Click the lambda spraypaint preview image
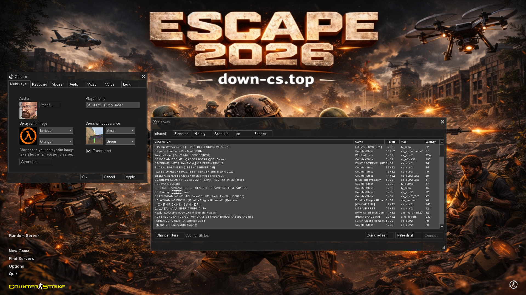 (28, 136)
